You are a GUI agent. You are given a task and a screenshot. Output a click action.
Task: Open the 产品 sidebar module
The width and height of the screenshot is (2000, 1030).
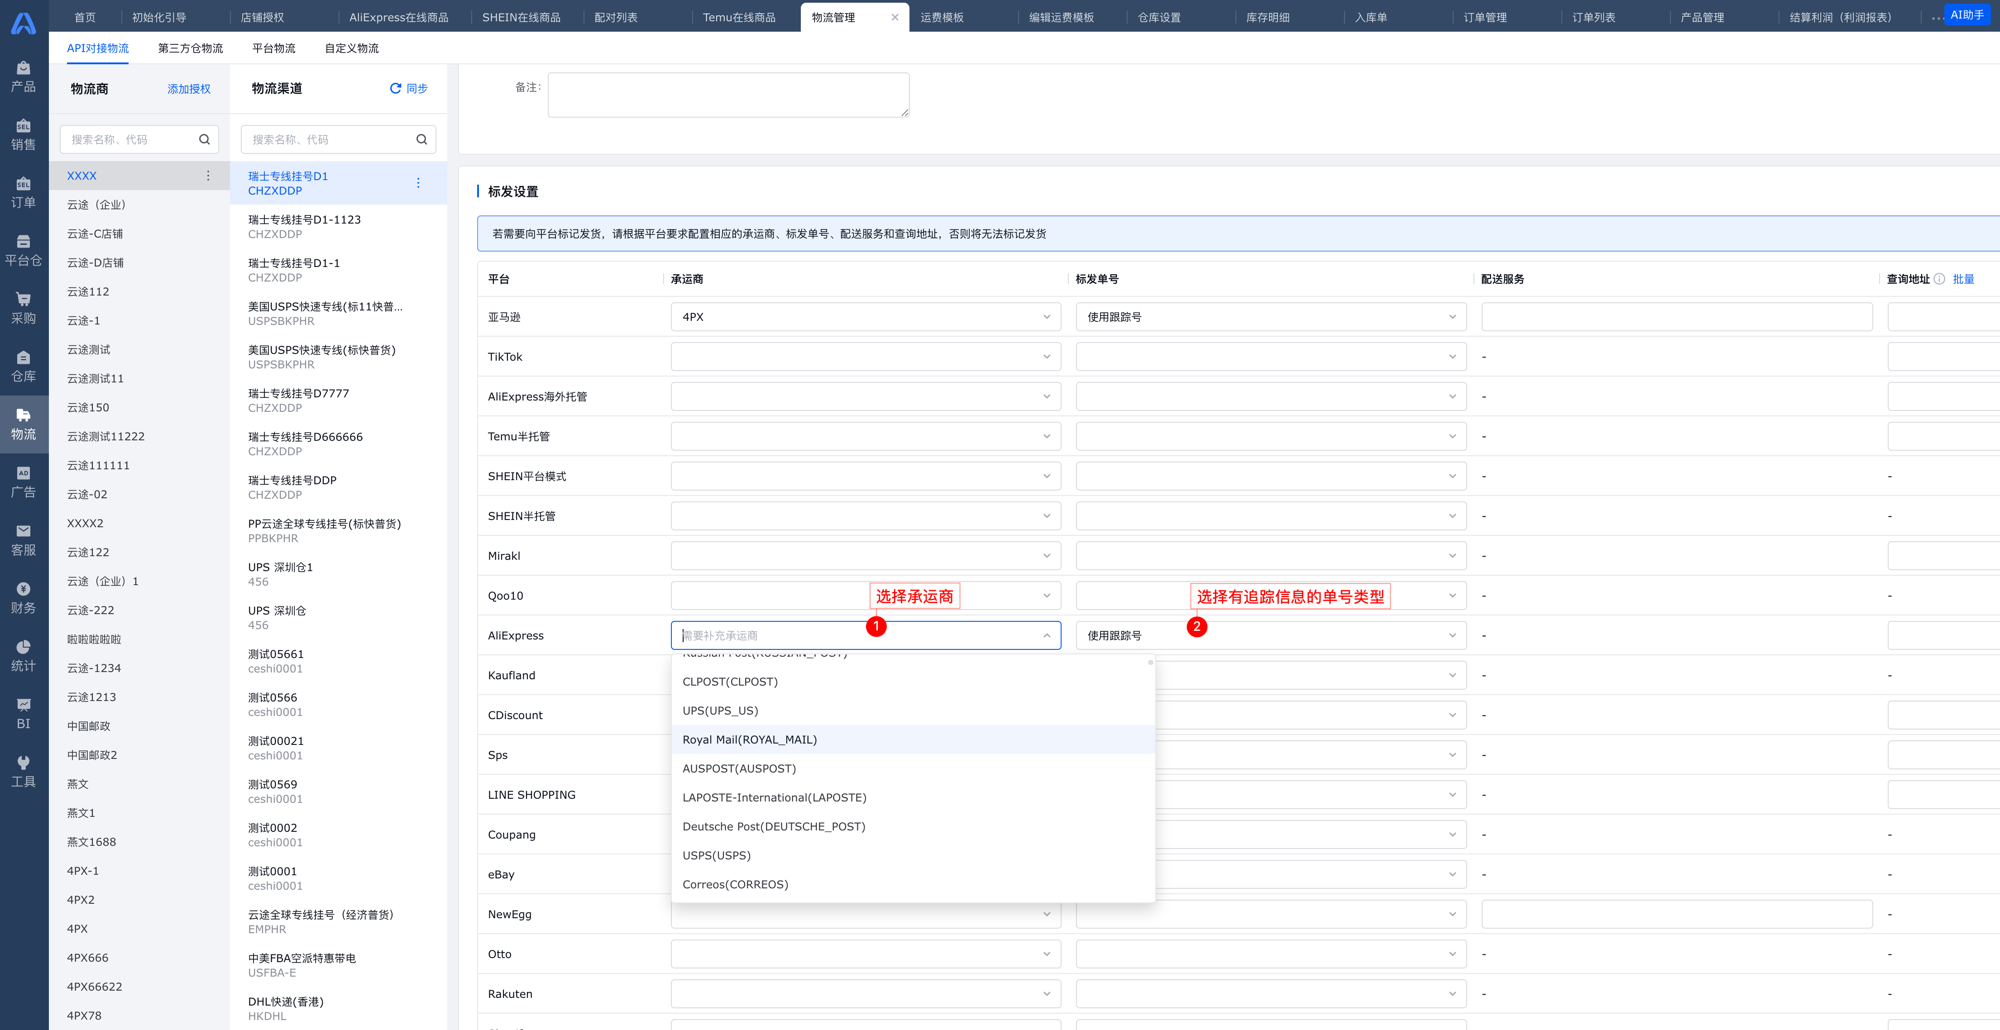[x=23, y=77]
